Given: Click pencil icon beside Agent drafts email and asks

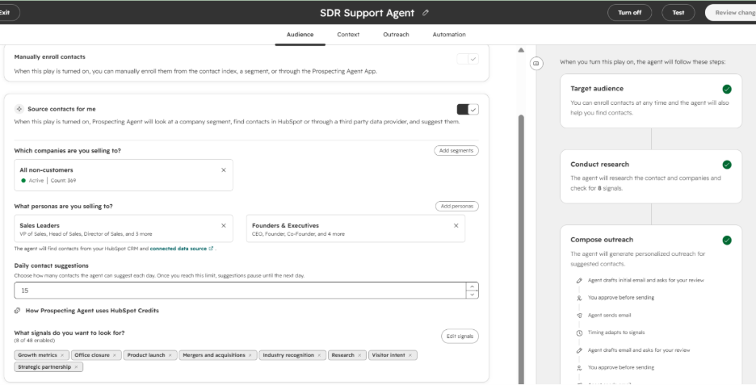Looking at the screenshot, I should click(x=579, y=350).
